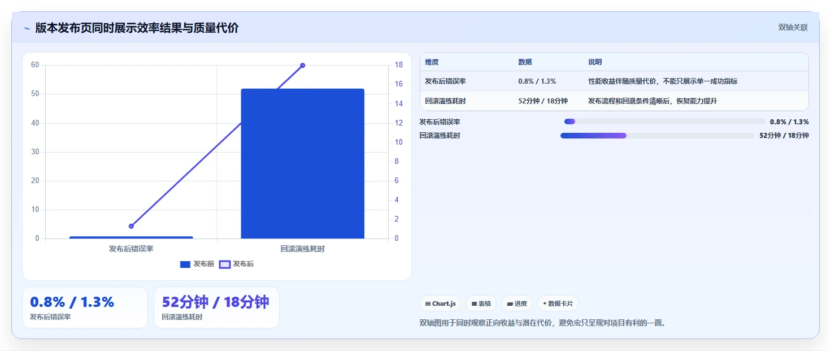831x351 pixels.
Task: Open the 52分钟 / 18分钟 data card
Action: [x=216, y=307]
